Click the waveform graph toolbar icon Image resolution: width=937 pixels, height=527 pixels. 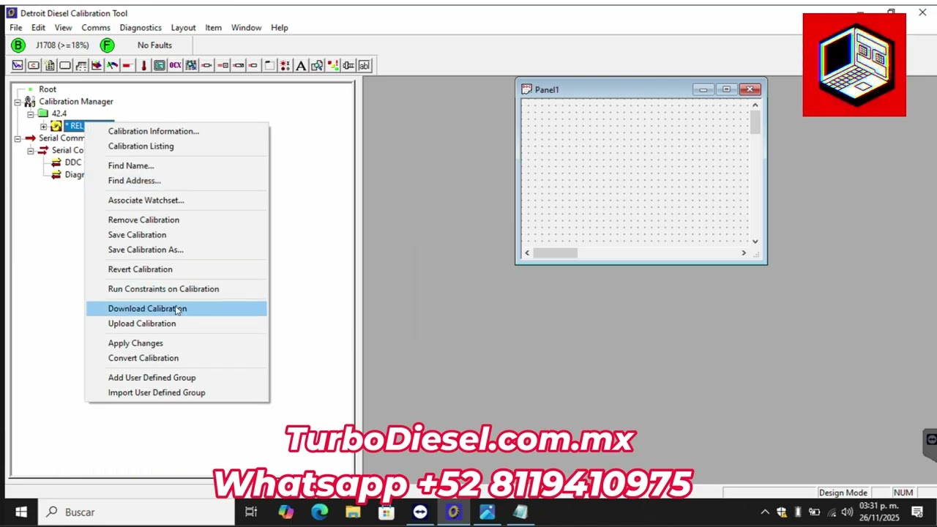coord(18,65)
